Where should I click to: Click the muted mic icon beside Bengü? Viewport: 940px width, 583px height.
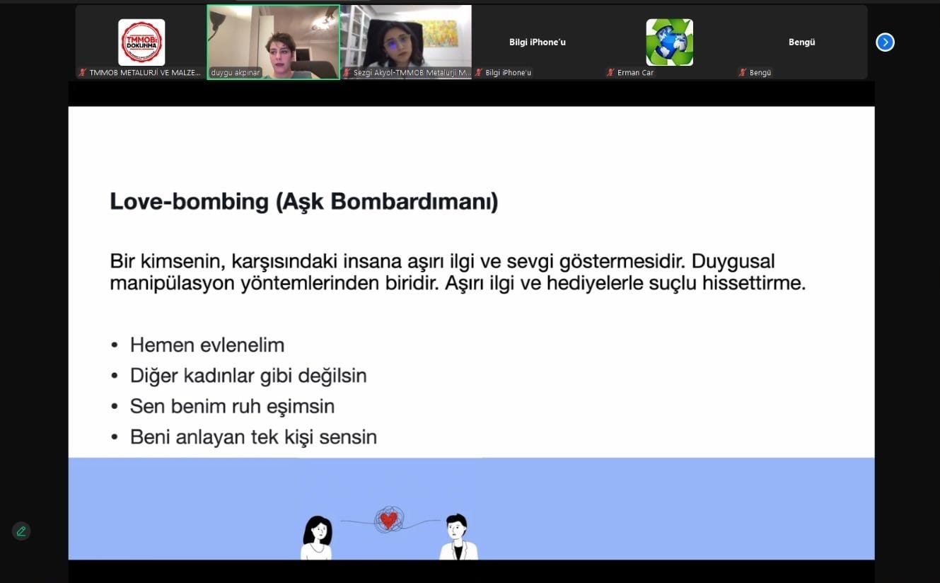[742, 73]
